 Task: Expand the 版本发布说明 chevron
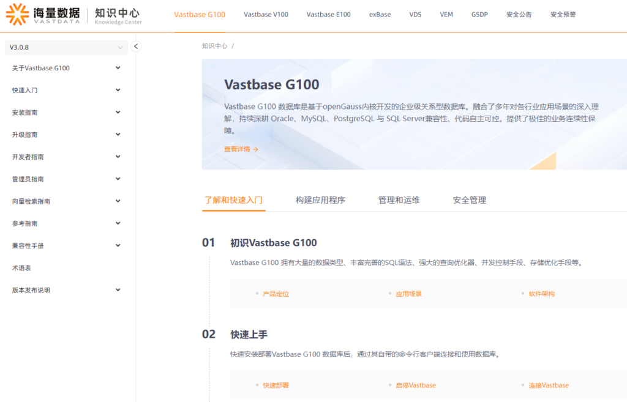[x=118, y=289]
